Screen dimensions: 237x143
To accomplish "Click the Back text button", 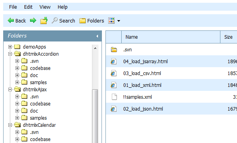I will [21, 21].
